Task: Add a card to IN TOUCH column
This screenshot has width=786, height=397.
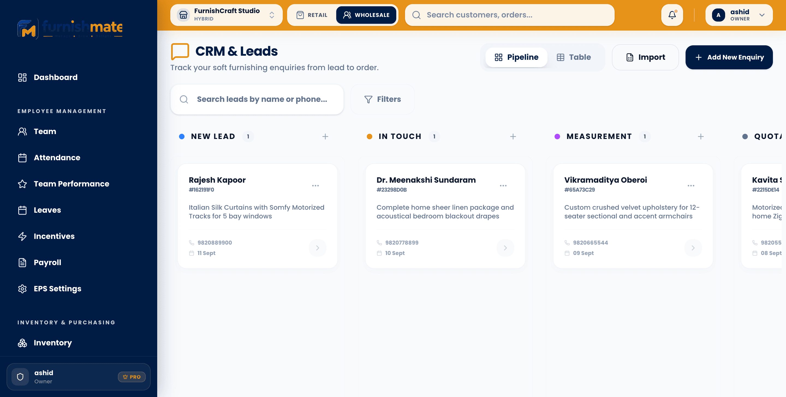Action: coord(513,137)
